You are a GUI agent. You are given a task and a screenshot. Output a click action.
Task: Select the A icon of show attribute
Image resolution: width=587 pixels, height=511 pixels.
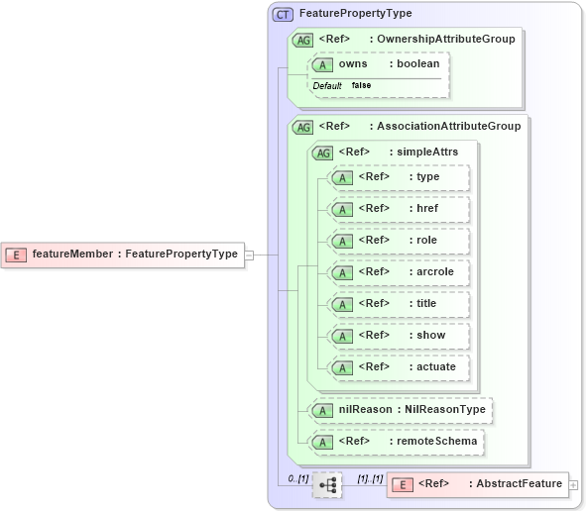[342, 337]
